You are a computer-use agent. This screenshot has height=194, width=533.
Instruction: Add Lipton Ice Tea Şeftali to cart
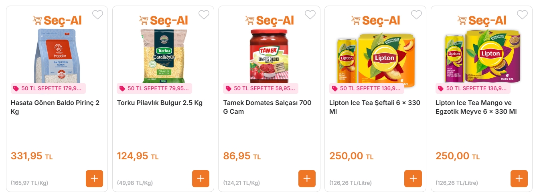[x=413, y=178]
